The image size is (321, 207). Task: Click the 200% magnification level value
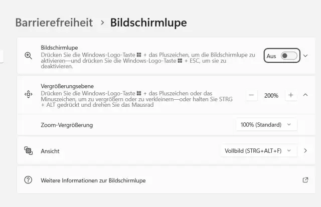tap(271, 95)
